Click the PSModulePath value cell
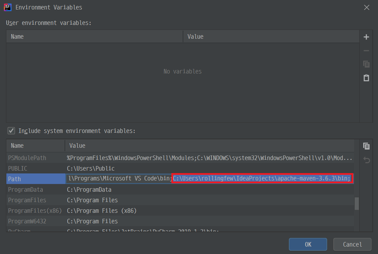 pos(209,158)
